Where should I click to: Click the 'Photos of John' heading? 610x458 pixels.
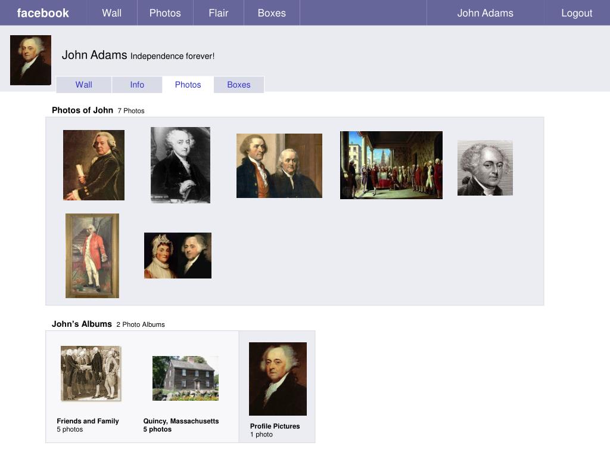coord(82,110)
